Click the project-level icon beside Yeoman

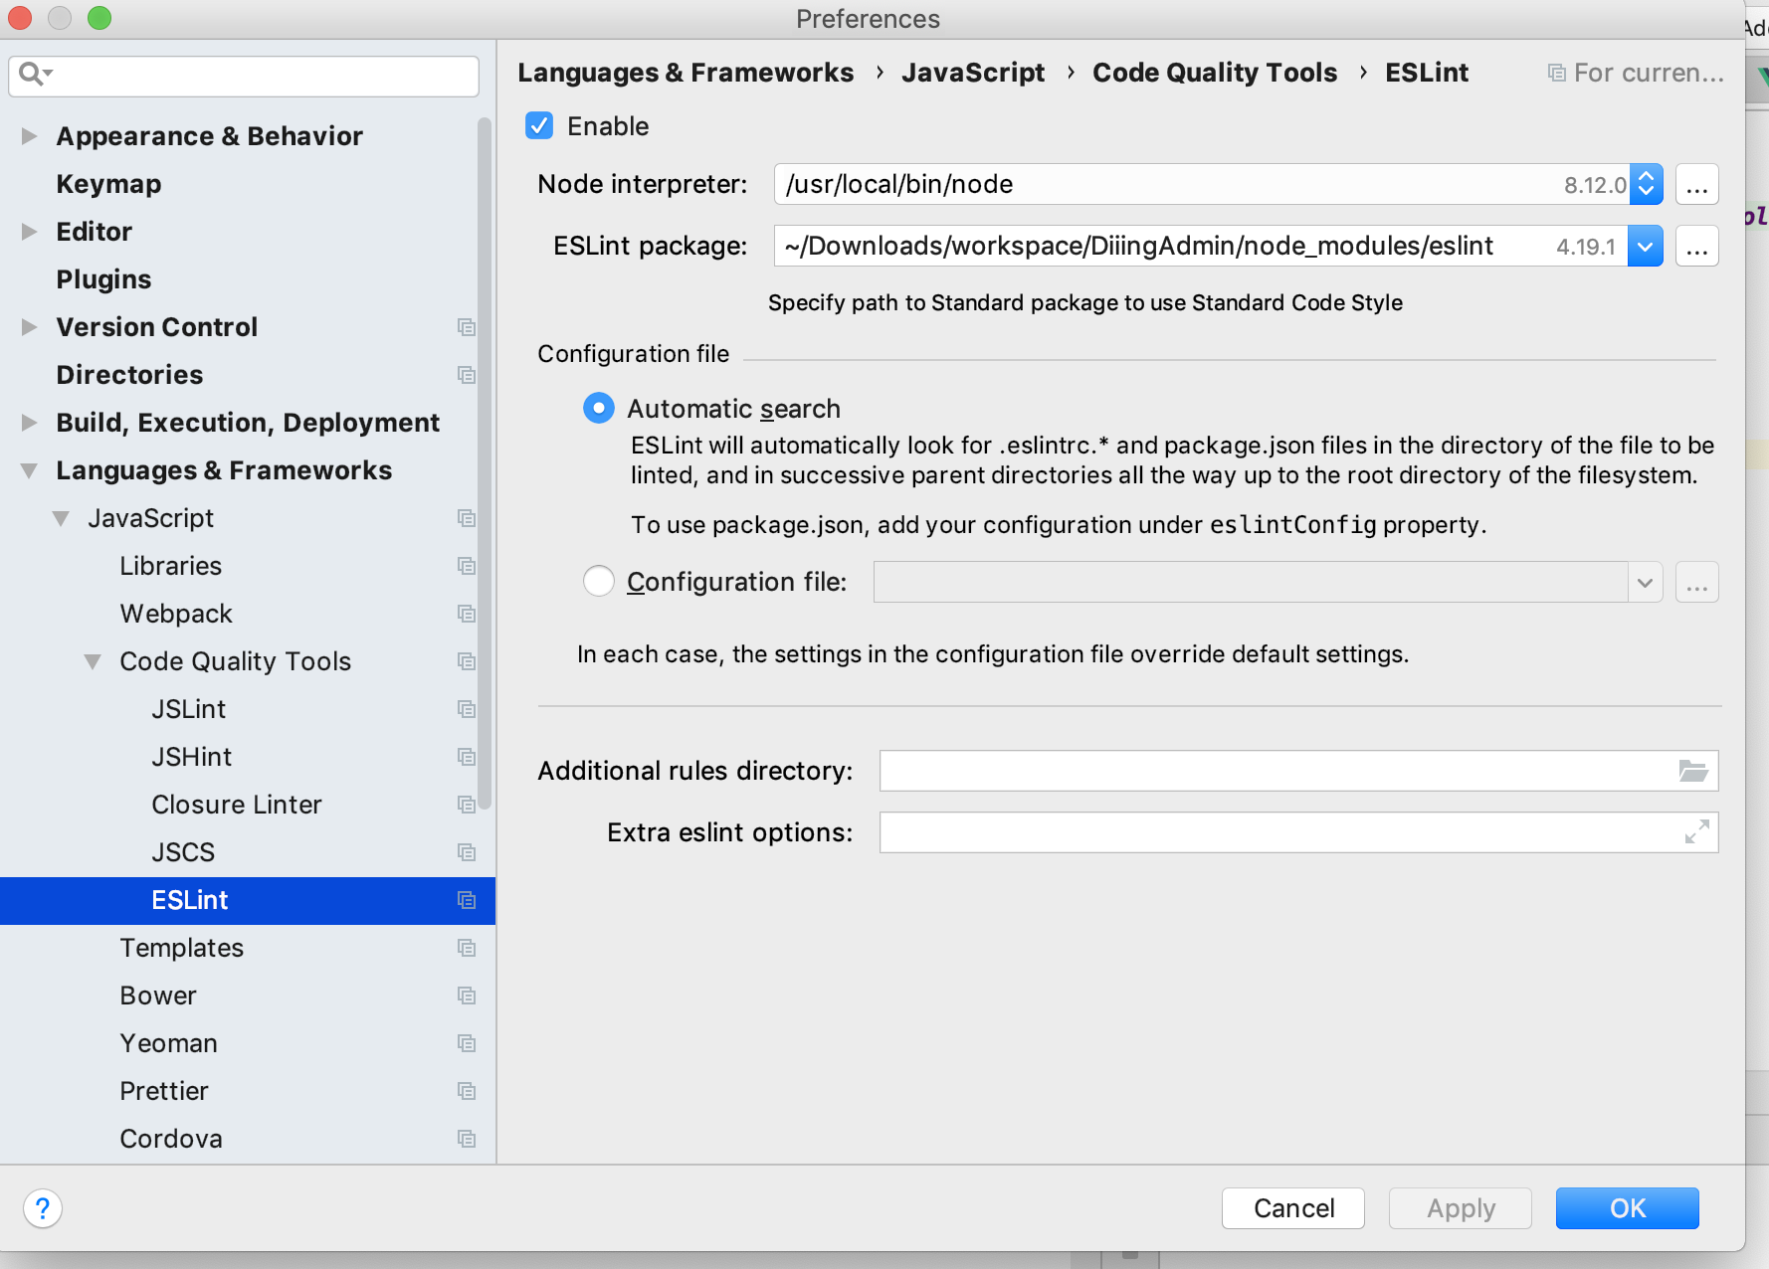[466, 1043]
